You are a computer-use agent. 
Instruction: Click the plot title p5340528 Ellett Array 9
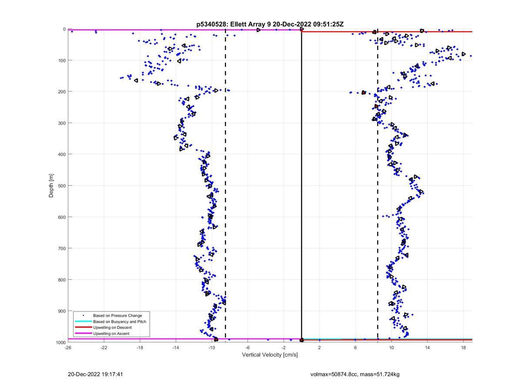pyautogui.click(x=270, y=24)
